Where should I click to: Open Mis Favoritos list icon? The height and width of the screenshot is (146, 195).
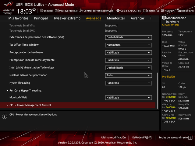(x=57, y=11)
